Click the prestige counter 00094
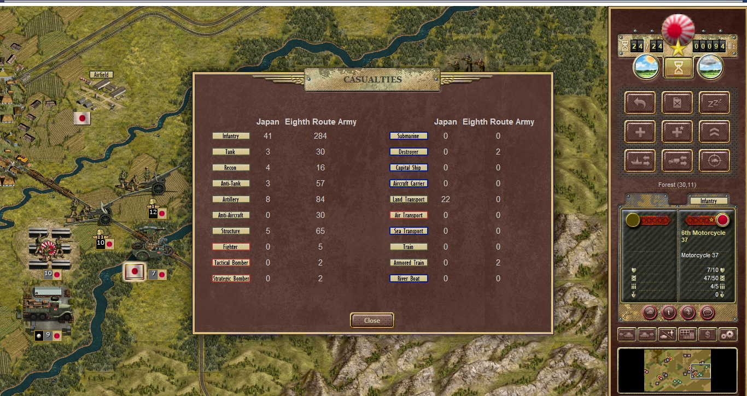 [709, 46]
